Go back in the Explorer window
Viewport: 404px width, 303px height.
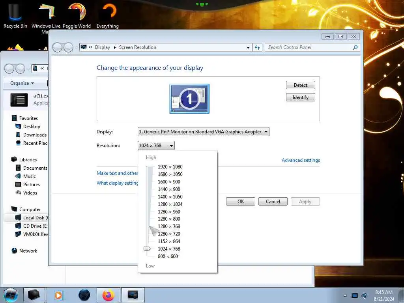click(x=9, y=69)
